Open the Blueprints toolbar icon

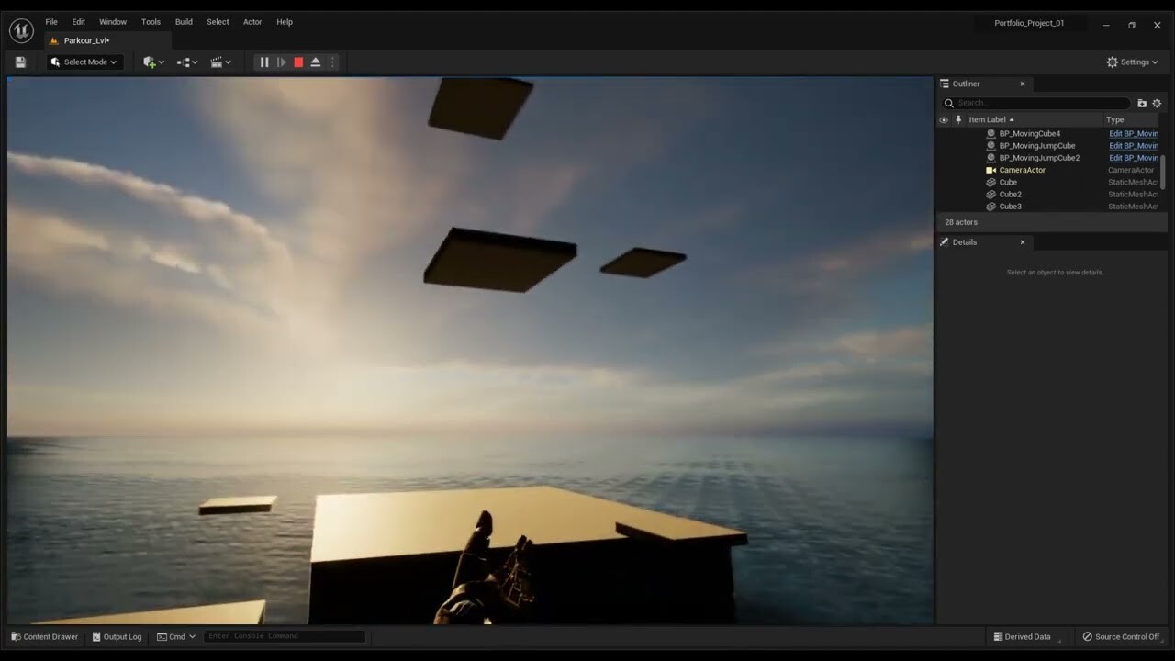(185, 62)
